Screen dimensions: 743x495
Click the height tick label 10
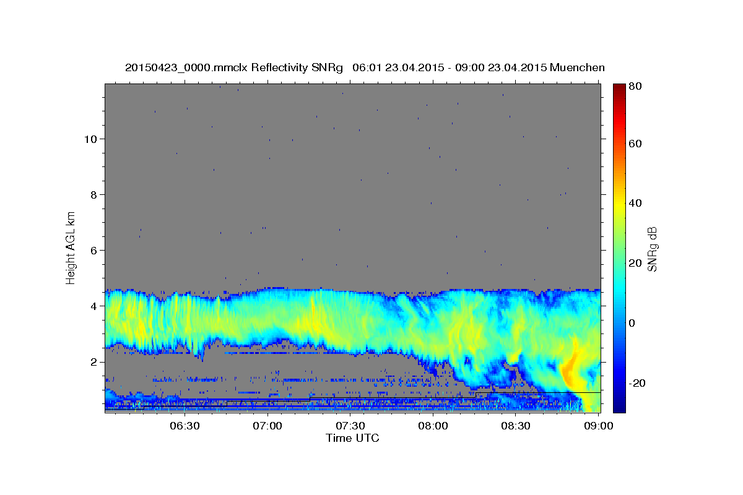pos(90,139)
